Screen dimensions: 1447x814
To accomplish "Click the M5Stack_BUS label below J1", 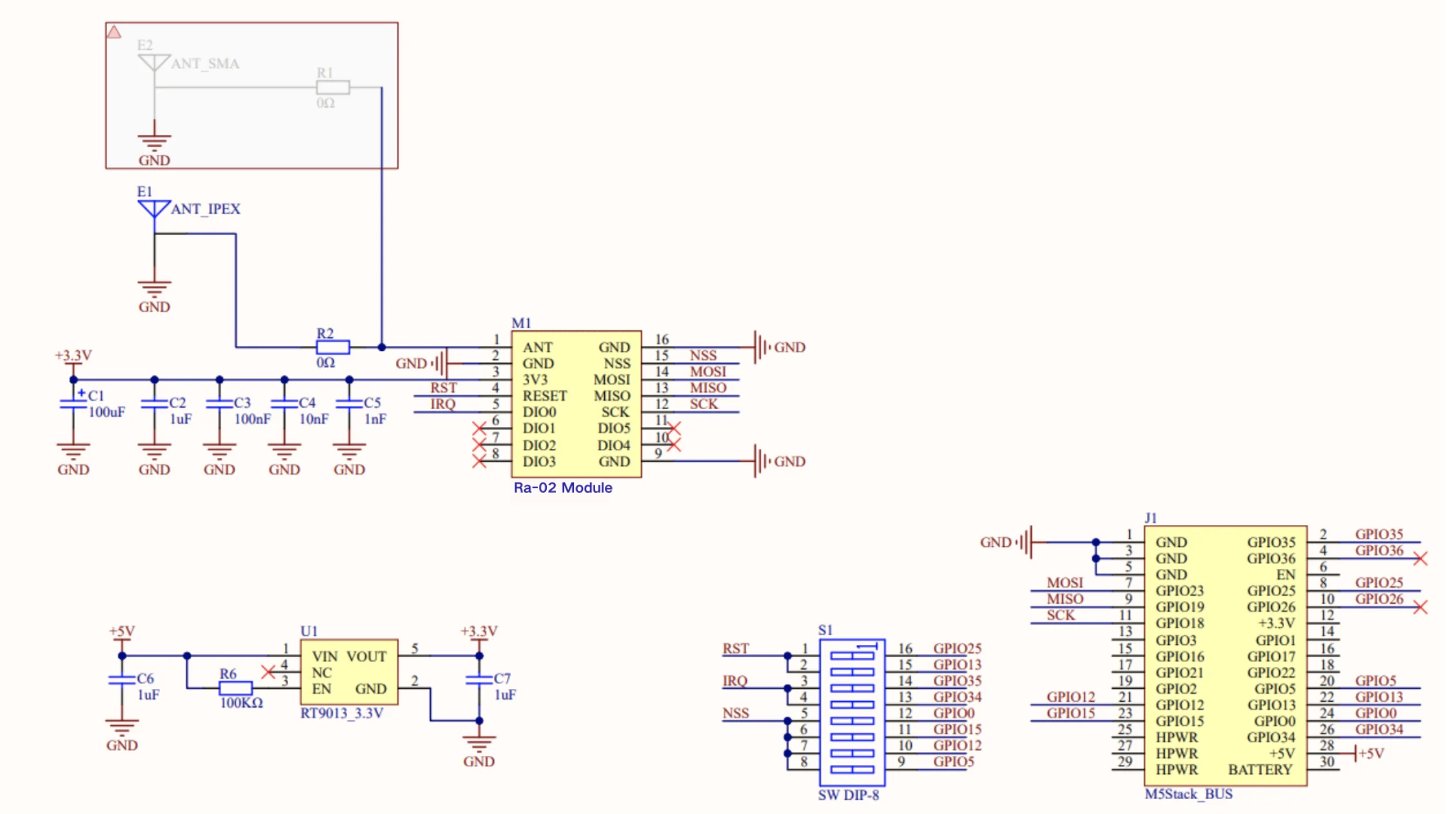I will tap(1188, 794).
